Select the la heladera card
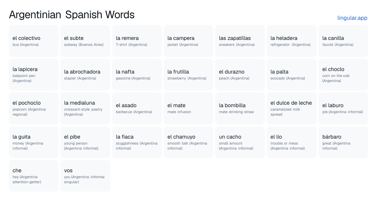 tap(292, 41)
